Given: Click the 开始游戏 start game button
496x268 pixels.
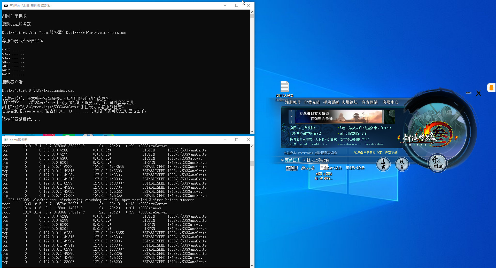Looking at the screenshot, I should click(x=437, y=163).
